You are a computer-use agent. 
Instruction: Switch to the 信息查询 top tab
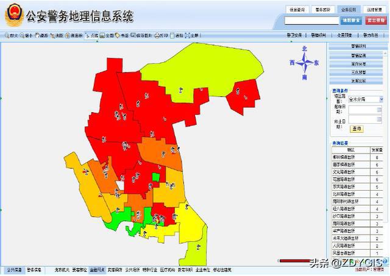(x=297, y=10)
